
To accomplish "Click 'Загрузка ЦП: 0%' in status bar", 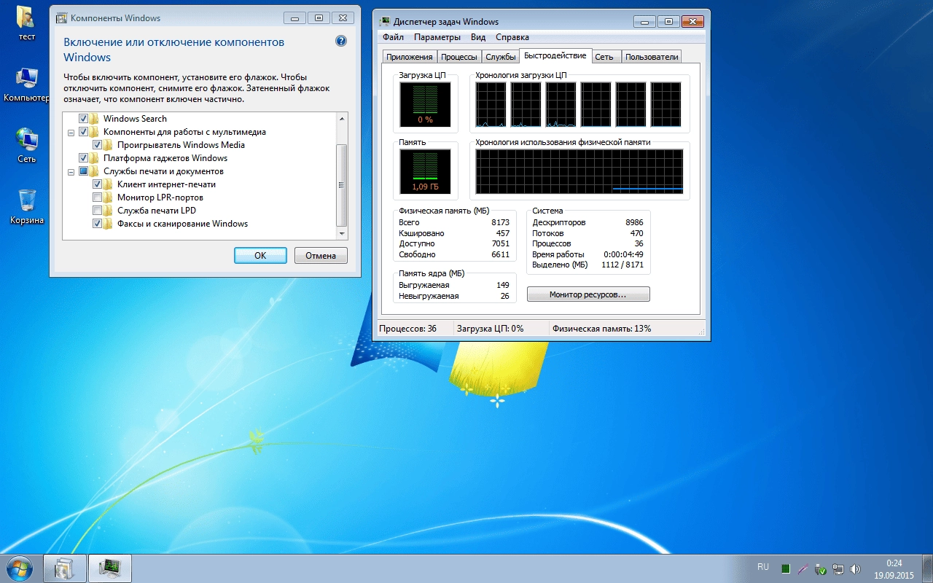I will point(490,329).
